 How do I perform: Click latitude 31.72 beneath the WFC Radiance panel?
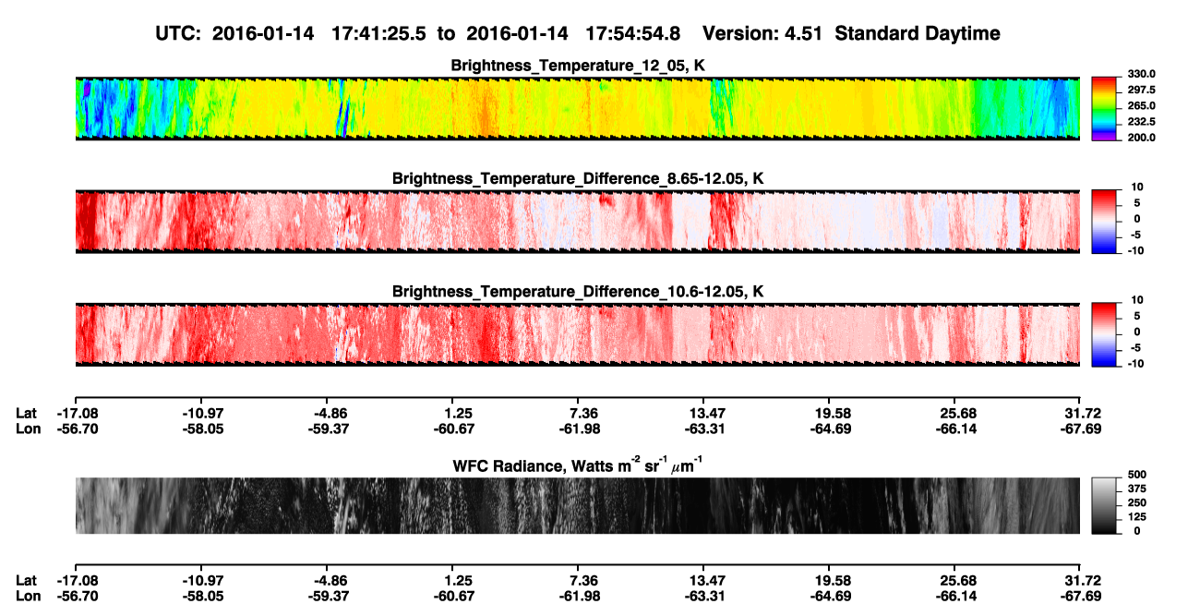point(1082,580)
